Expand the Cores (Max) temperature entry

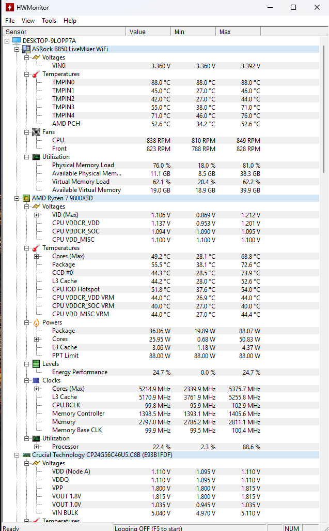[37, 256]
